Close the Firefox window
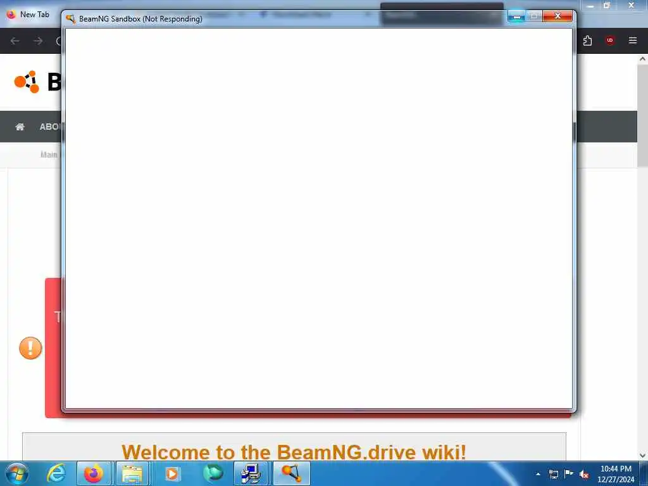The image size is (648, 486). click(x=631, y=5)
